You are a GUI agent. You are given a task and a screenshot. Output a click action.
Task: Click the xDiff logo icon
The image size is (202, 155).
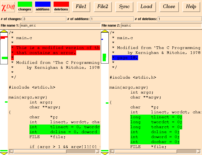pyautogui.click(x=8, y=7)
